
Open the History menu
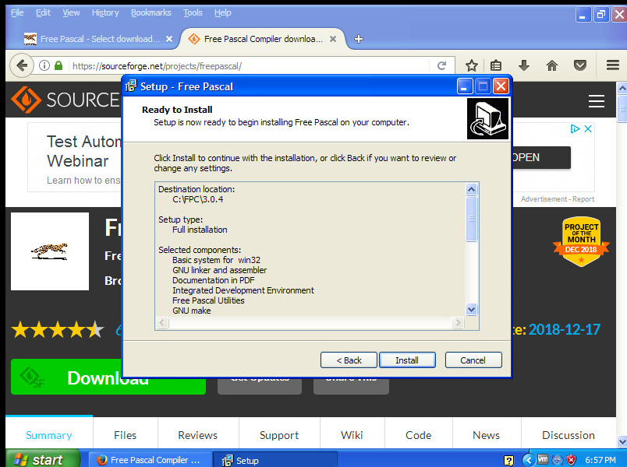click(105, 12)
